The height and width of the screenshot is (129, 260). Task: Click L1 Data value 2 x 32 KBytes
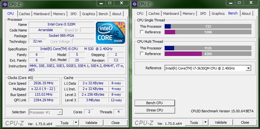point(93,83)
